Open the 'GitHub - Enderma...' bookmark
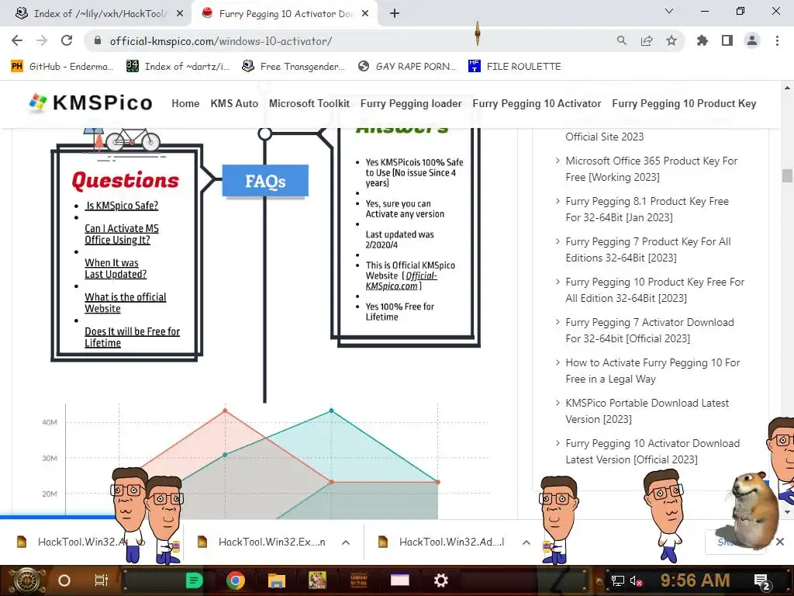Viewport: 794px width, 596px height. [x=62, y=67]
